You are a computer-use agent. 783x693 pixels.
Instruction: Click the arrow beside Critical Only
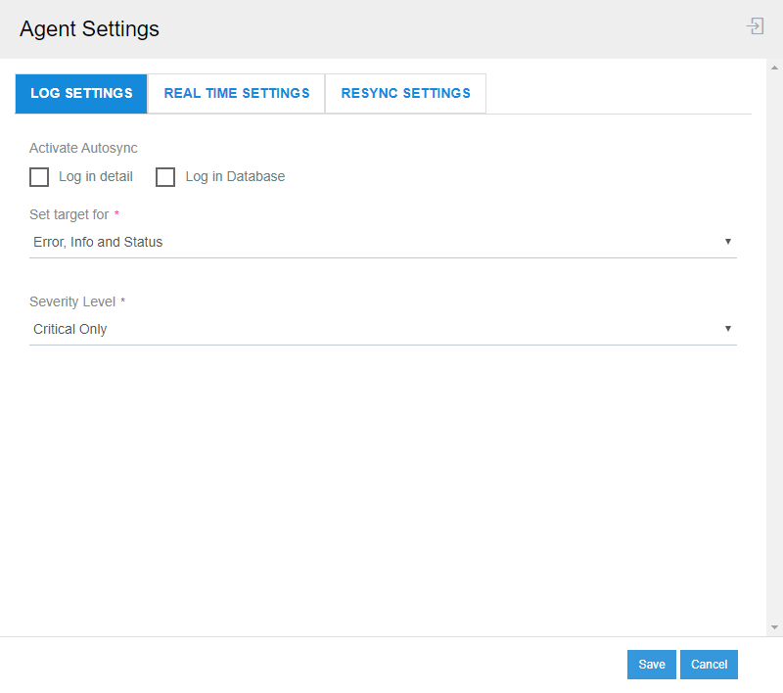click(x=727, y=329)
